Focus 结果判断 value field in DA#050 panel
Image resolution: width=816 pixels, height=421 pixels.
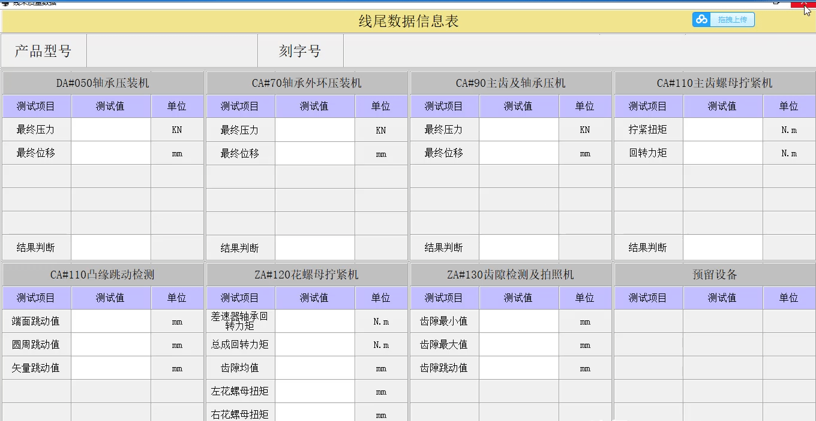pyautogui.click(x=111, y=247)
